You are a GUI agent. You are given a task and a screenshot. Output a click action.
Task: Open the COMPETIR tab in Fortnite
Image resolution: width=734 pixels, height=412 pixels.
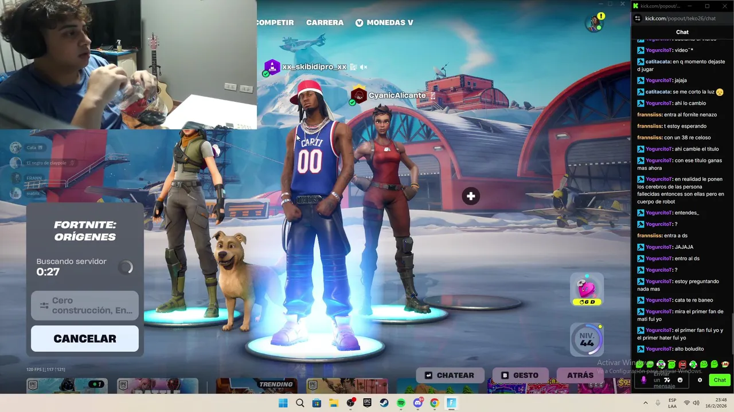275,22
